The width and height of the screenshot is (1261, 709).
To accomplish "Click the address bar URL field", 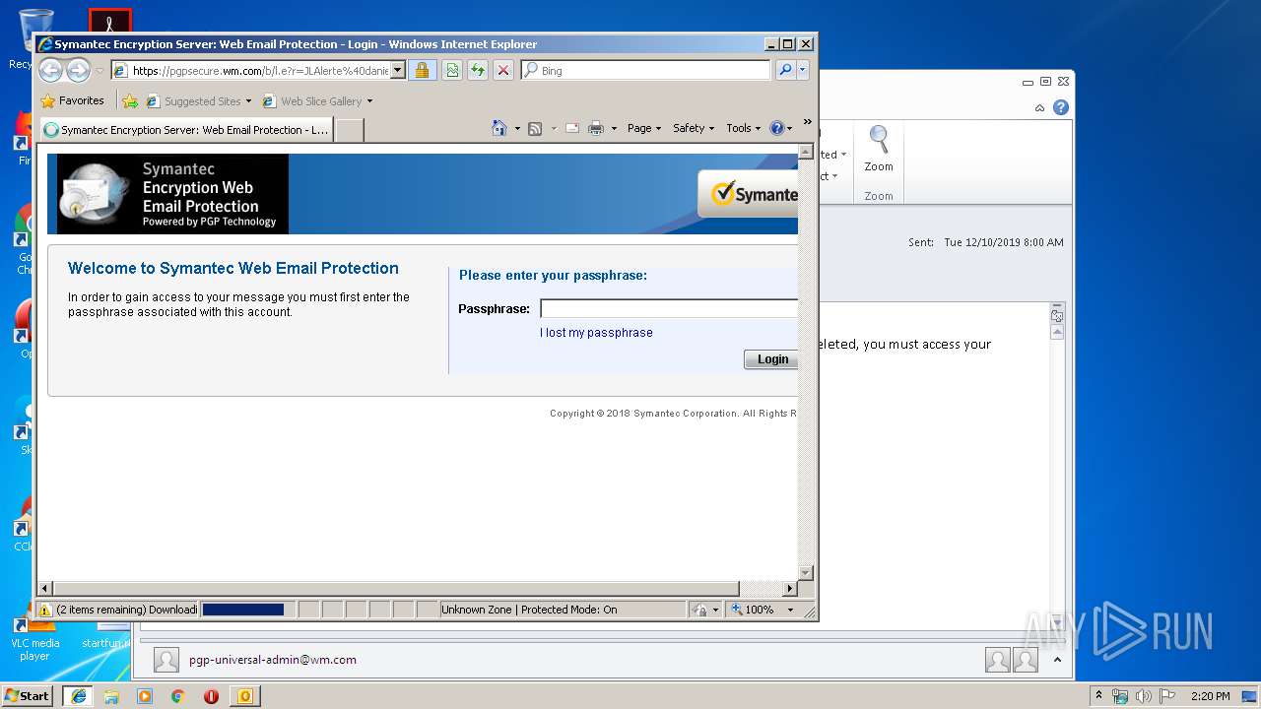I will pyautogui.click(x=259, y=70).
